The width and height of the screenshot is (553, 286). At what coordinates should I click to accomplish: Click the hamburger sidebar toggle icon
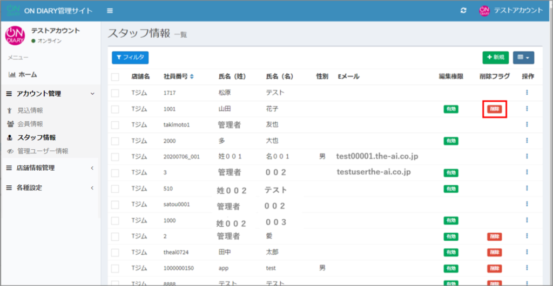(x=110, y=11)
